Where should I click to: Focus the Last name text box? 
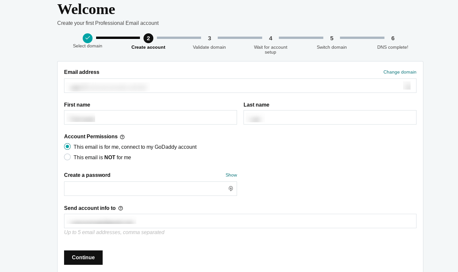click(x=330, y=117)
